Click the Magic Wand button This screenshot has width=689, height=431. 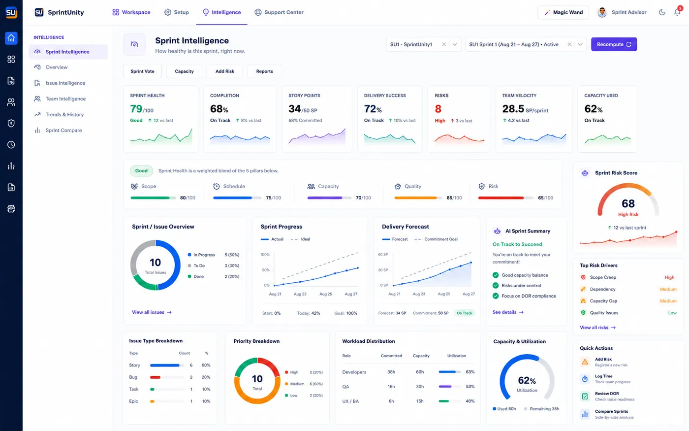[564, 12]
